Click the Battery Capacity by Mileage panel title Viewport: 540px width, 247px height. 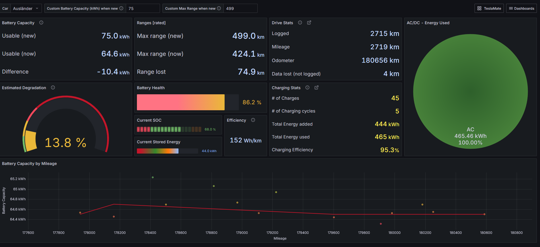coord(29,164)
